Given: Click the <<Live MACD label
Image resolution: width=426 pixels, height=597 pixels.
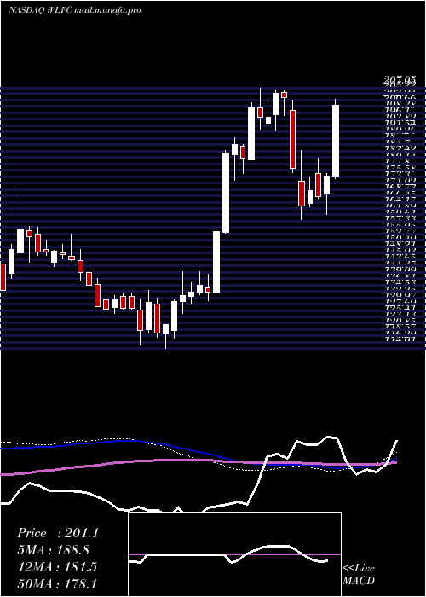Looking at the screenshot, I should 359,575.
